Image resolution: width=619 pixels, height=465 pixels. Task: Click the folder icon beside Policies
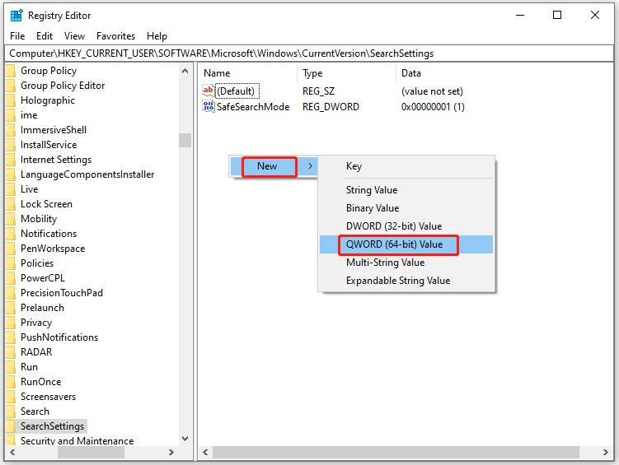coord(11,263)
